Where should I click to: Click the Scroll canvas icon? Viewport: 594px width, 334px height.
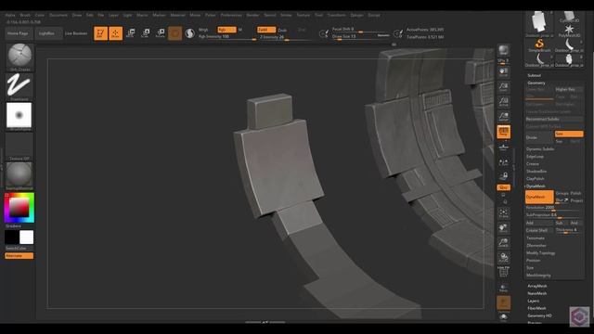(503, 72)
